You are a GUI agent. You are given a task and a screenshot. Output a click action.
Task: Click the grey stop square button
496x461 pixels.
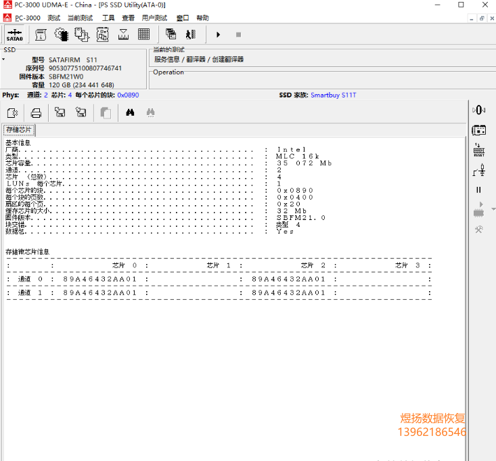238,35
